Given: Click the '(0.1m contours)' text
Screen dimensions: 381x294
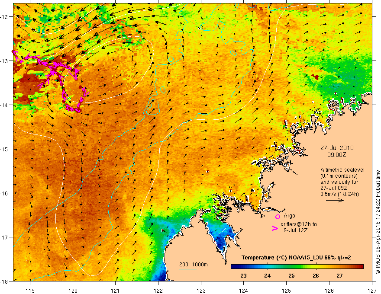Looking at the screenshot, I should 339,176.
